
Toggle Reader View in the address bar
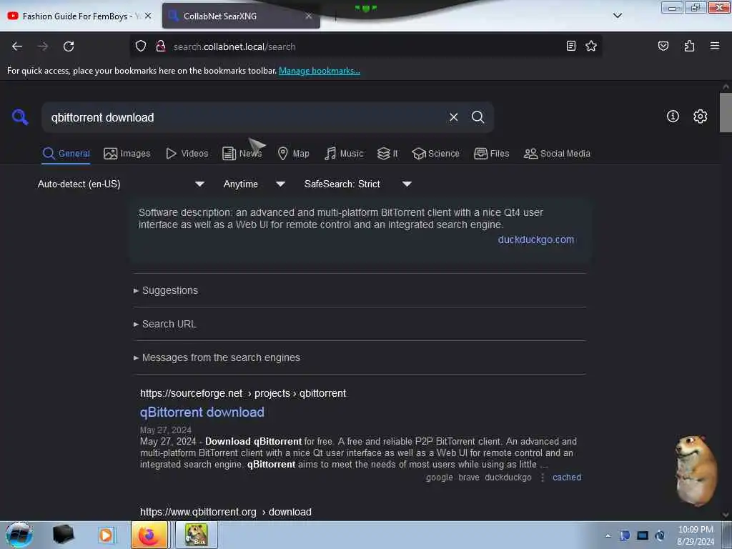[570, 46]
